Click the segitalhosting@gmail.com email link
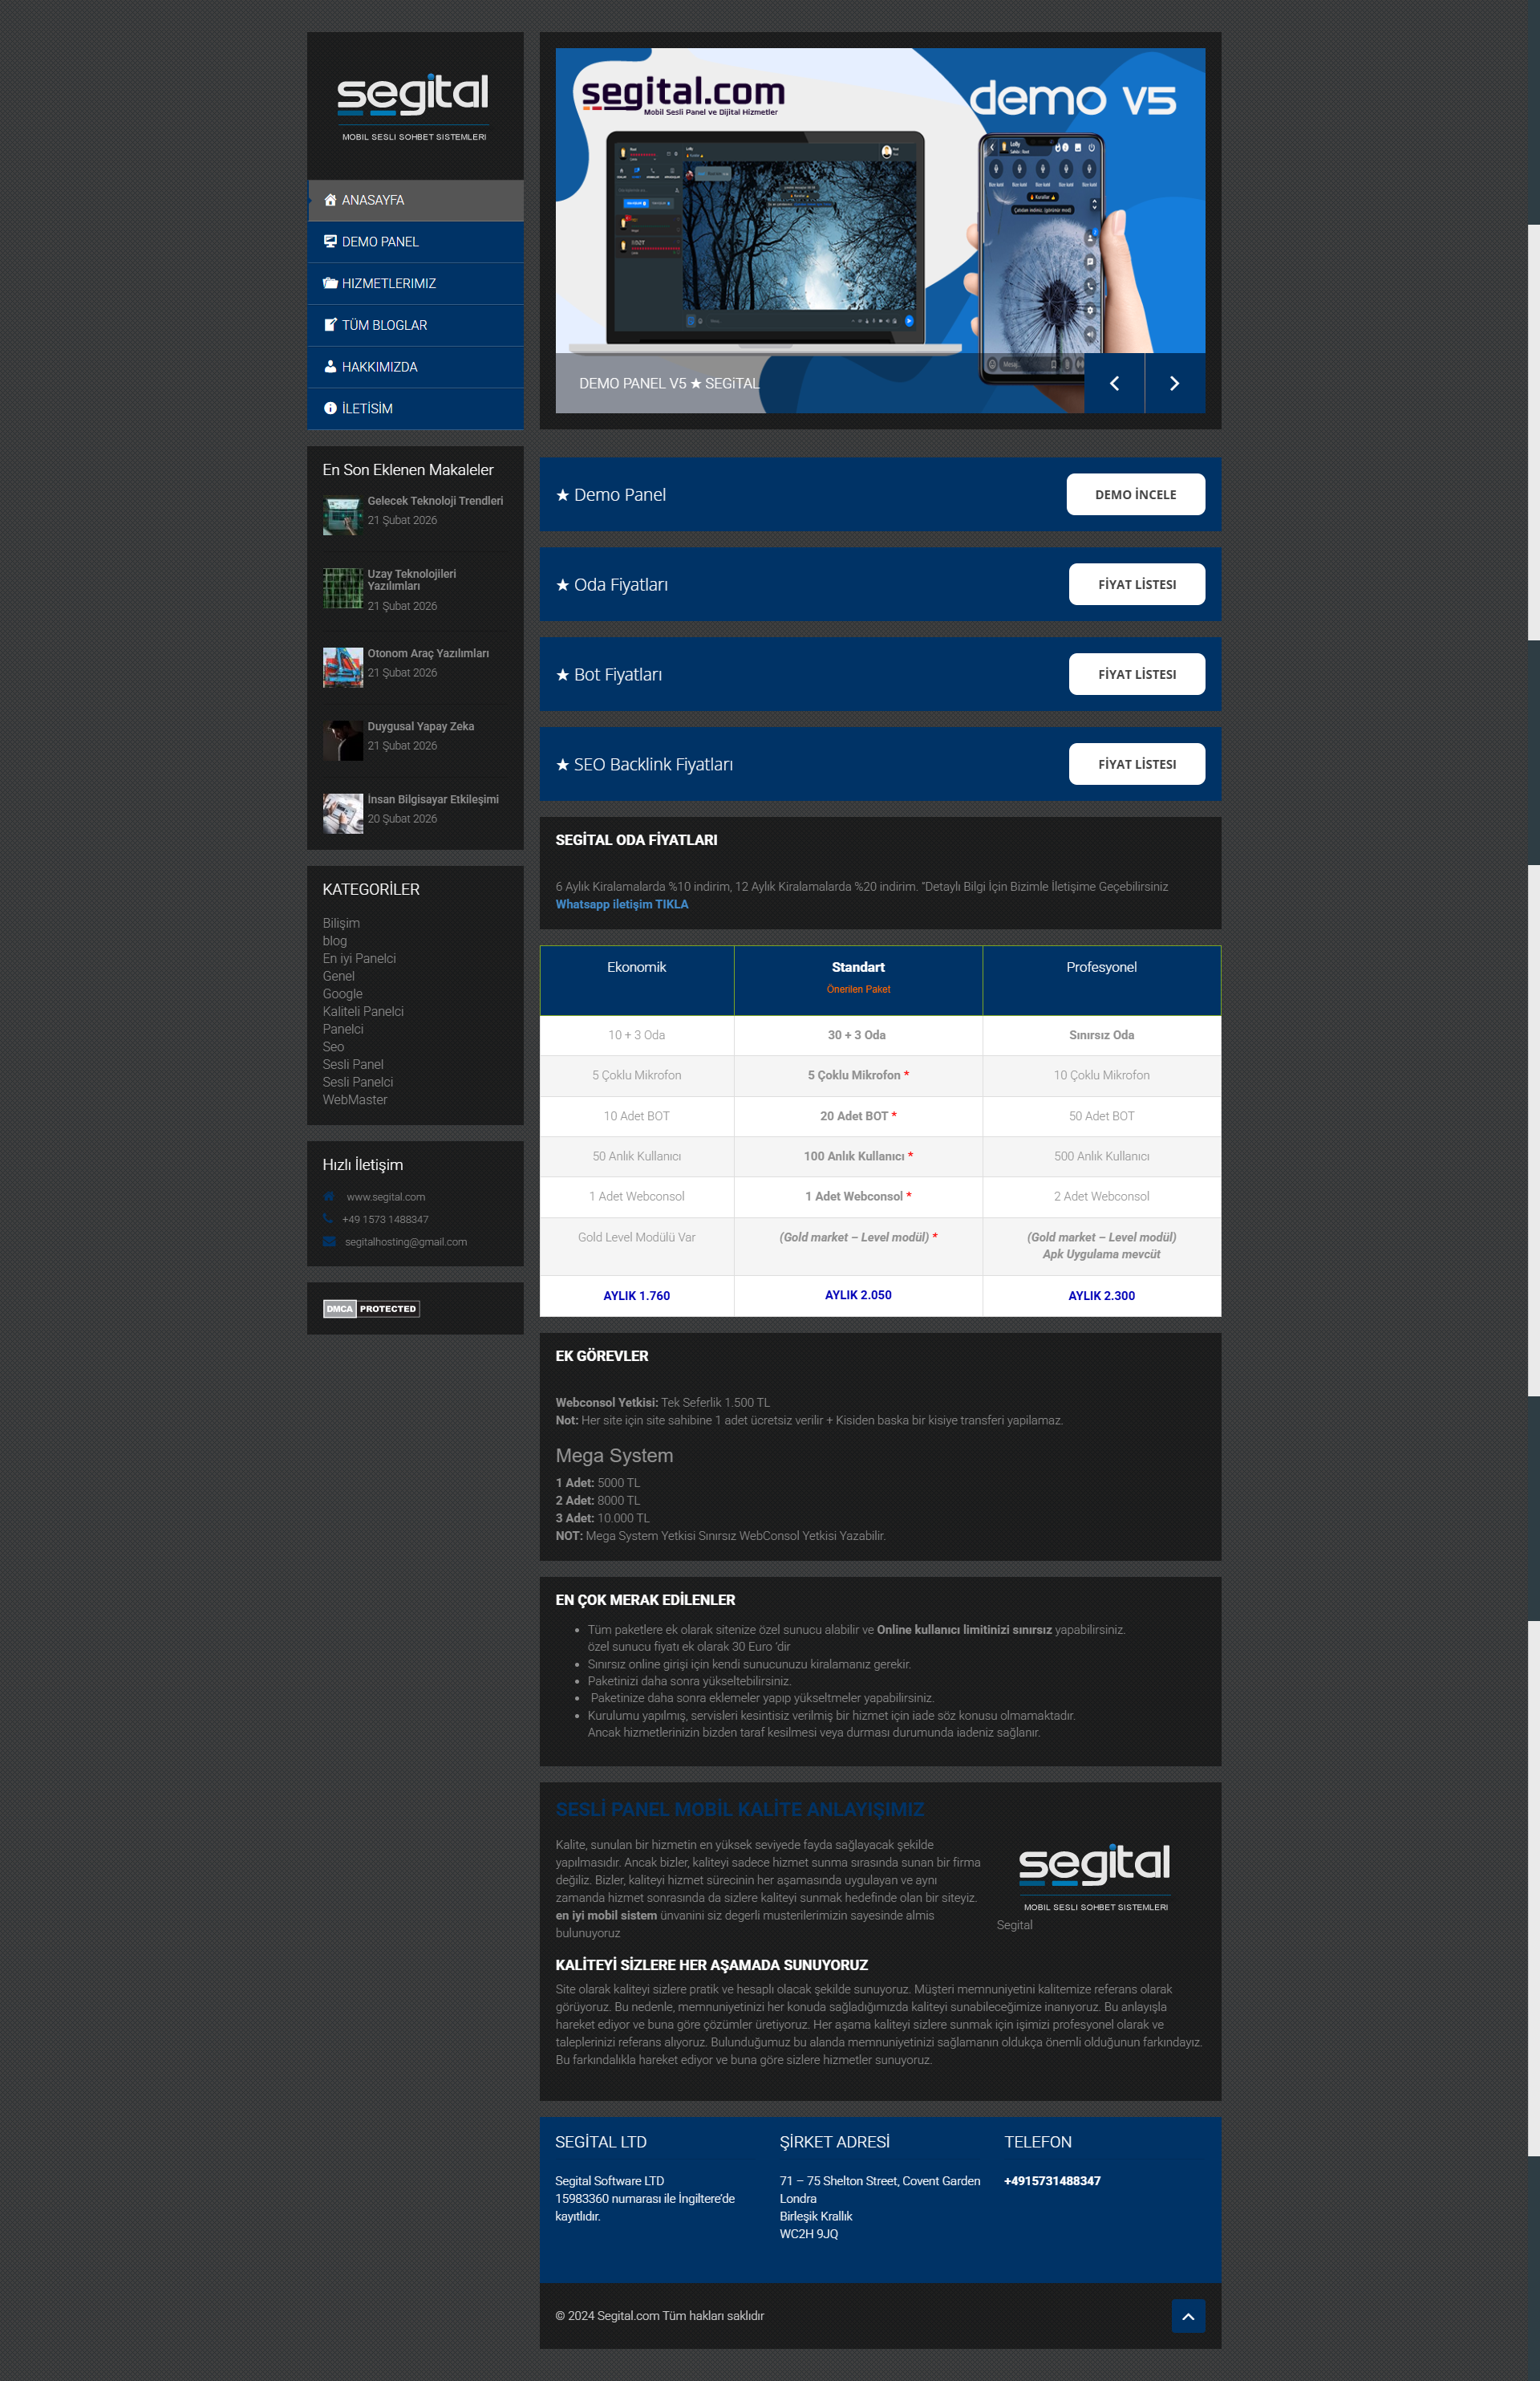Viewport: 1540px width, 2381px height. pos(406,1241)
